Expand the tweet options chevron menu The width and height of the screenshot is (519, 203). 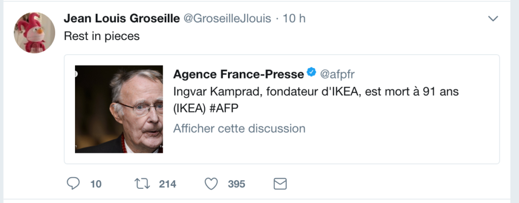pos(493,19)
